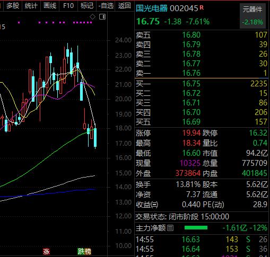Image resolution: width=270 pixels, height=257 pixels.
Task: Click the 涨停 limit-up price 19.94
Action: (191, 133)
